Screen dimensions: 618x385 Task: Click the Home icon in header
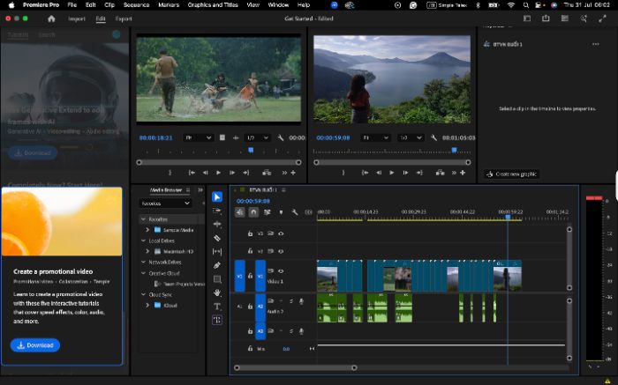point(51,19)
